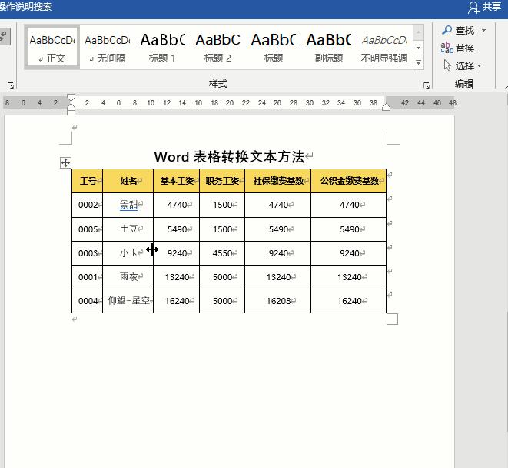Open the Find dropdown arrow
Image resolution: width=508 pixels, height=468 pixels.
coord(483,30)
